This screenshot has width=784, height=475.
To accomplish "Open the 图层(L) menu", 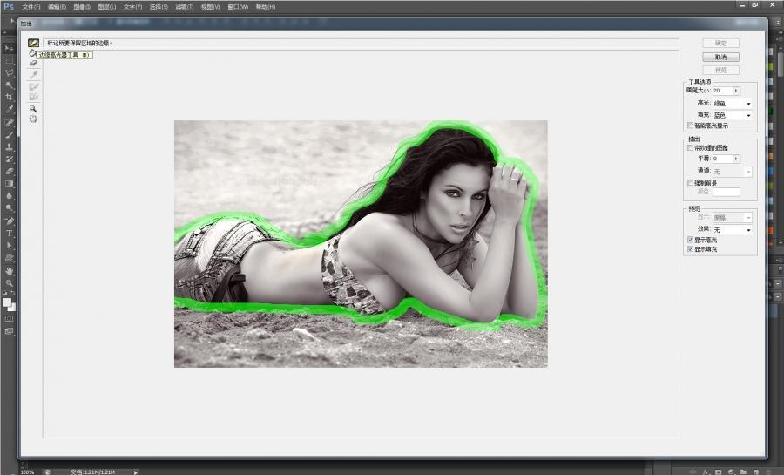I will (107, 7).
